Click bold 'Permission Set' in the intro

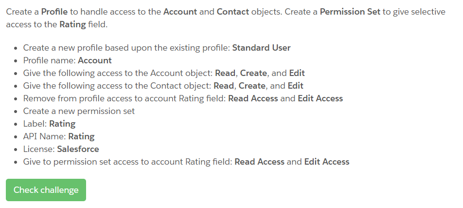(x=350, y=11)
